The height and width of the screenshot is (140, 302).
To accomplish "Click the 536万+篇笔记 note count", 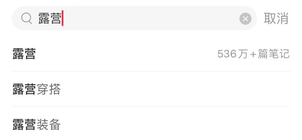I will point(253,54).
